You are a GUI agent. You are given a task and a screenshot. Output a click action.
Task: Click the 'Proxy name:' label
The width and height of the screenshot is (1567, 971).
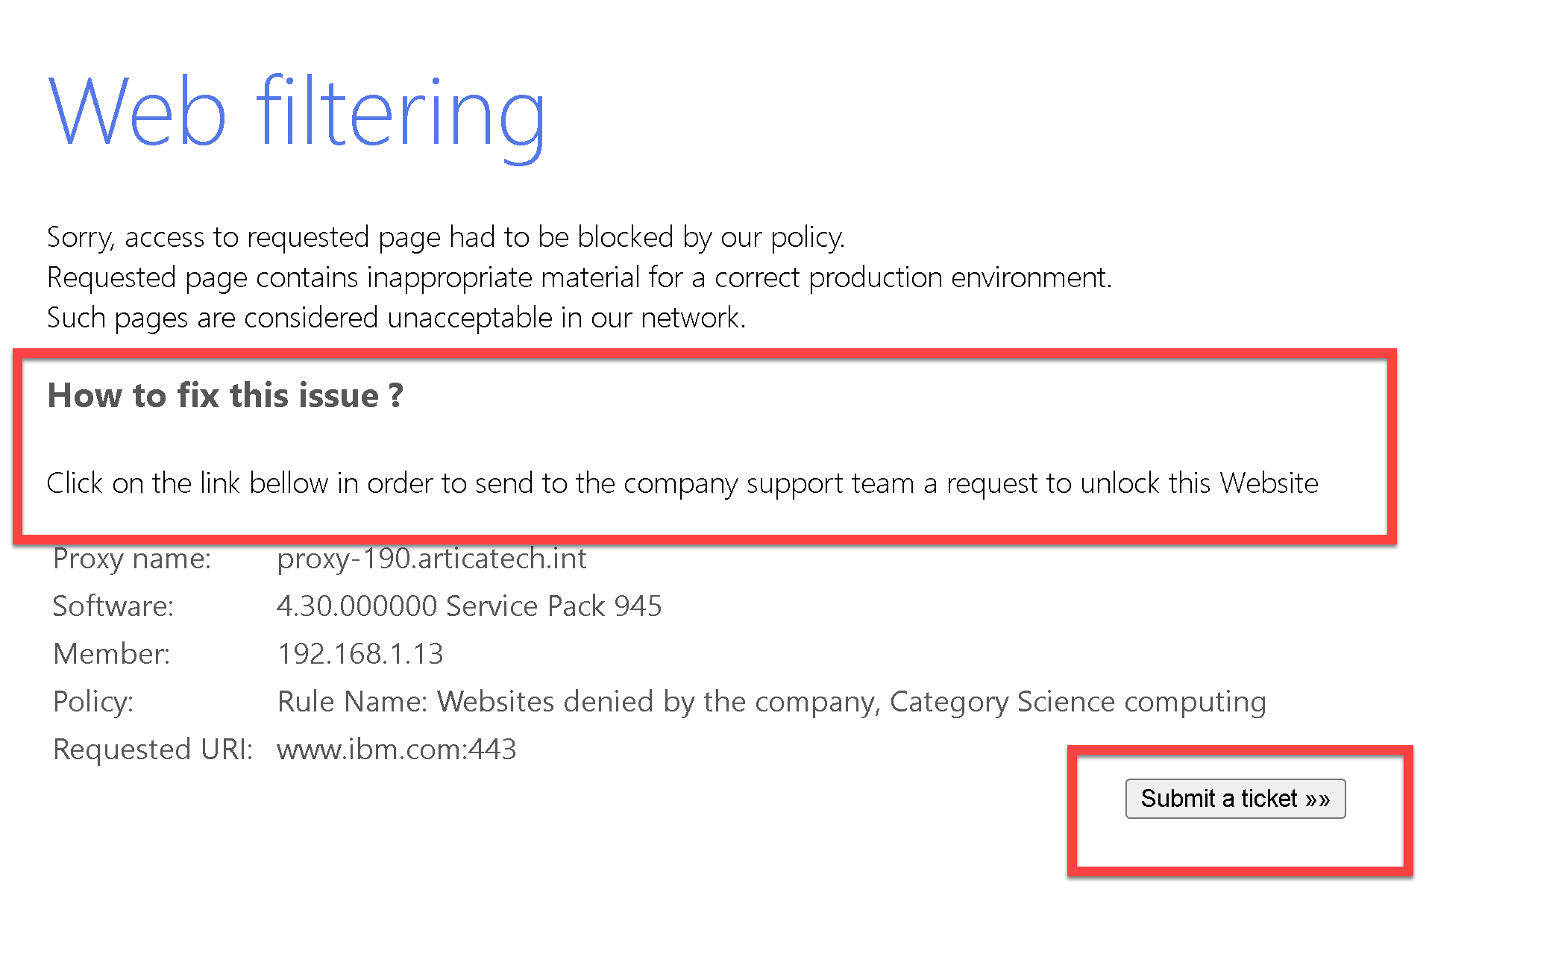(x=132, y=559)
